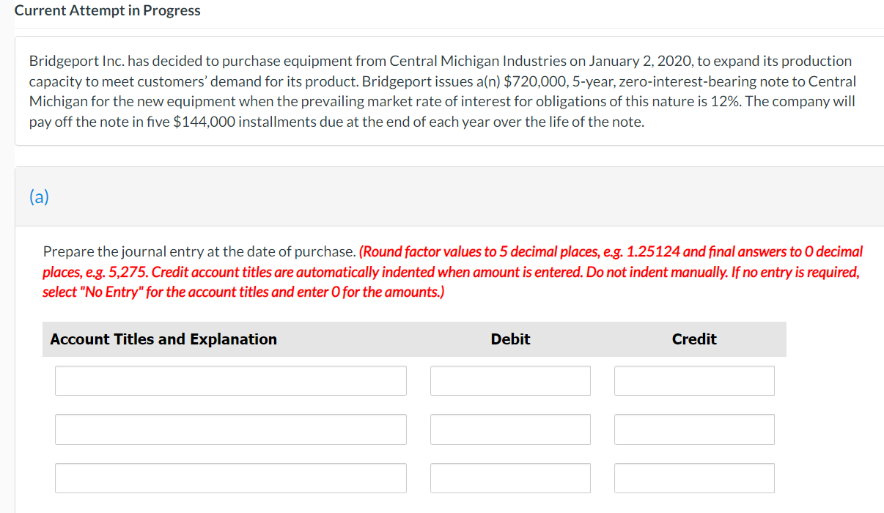Viewport: 884px width, 513px height.
Task: Click the journal entry table header row
Action: tap(415, 339)
